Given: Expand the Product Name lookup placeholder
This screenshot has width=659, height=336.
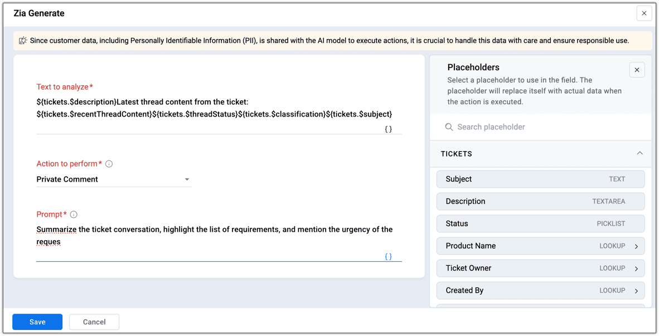Looking at the screenshot, I should tap(636, 246).
